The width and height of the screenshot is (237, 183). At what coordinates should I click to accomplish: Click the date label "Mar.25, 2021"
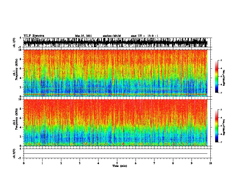pyautogui.click(x=83, y=36)
